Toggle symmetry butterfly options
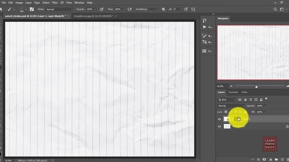The height and width of the screenshot is (162, 289). [x=193, y=9]
